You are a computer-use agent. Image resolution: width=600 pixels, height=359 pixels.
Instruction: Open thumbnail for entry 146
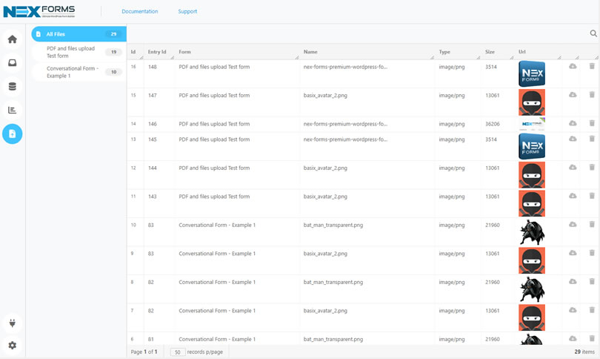(532, 124)
